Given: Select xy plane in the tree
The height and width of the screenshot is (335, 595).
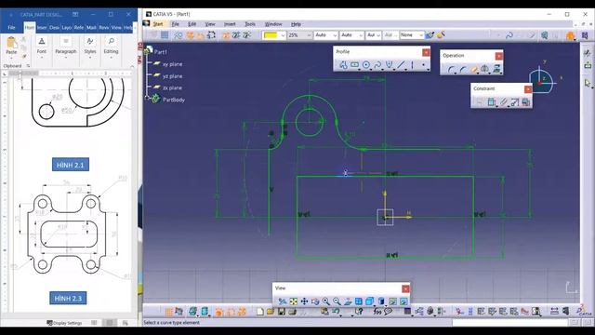Looking at the screenshot, I should (x=172, y=64).
